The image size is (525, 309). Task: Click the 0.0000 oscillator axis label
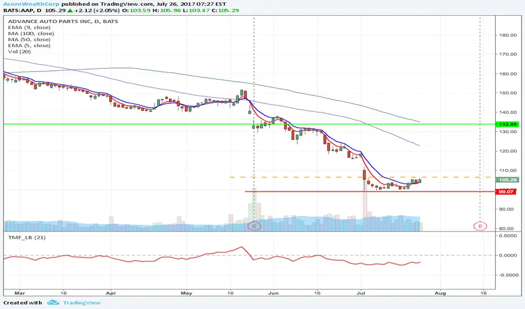click(x=508, y=255)
